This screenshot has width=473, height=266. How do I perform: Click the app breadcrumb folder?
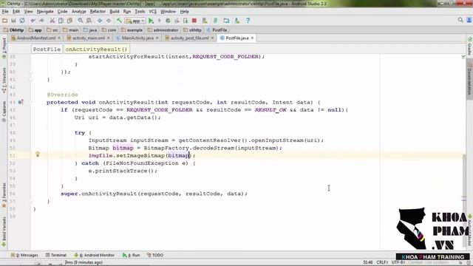point(35,30)
